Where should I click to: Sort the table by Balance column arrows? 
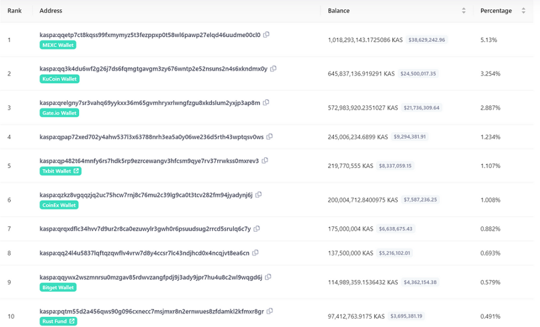pyautogui.click(x=463, y=11)
